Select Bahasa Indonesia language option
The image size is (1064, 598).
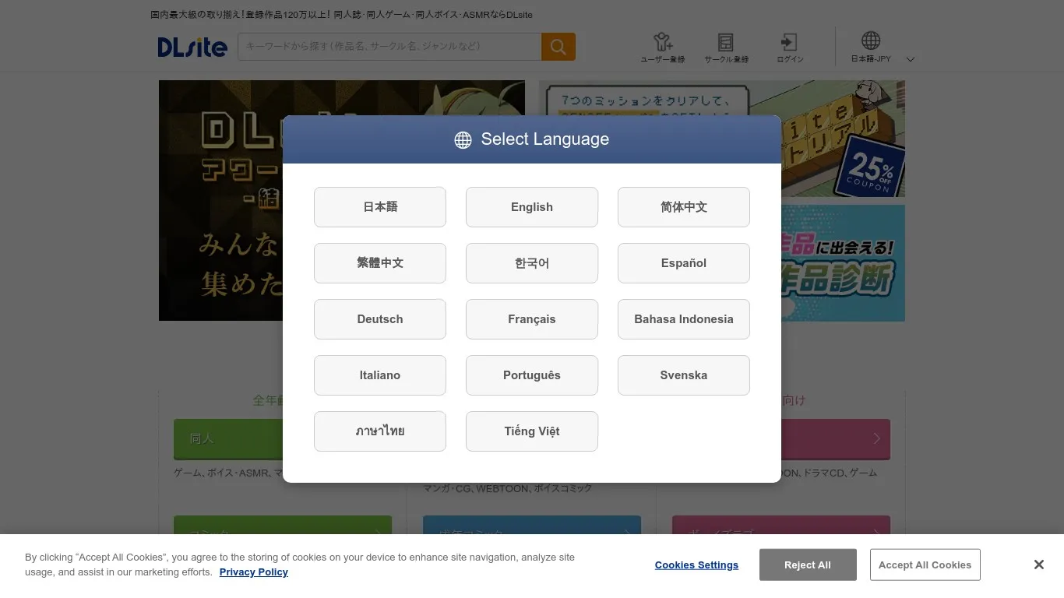pos(683,318)
